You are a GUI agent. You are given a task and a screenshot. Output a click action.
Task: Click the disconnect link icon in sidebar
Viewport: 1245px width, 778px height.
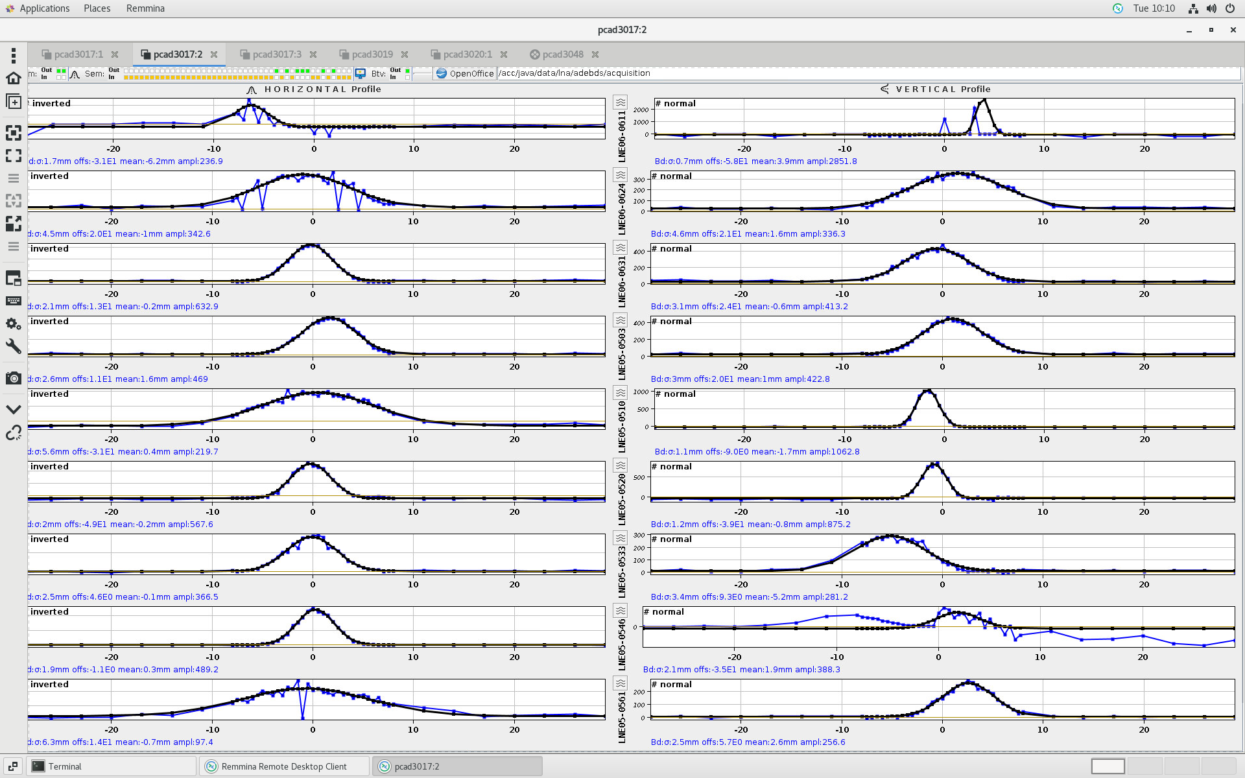pos(13,432)
